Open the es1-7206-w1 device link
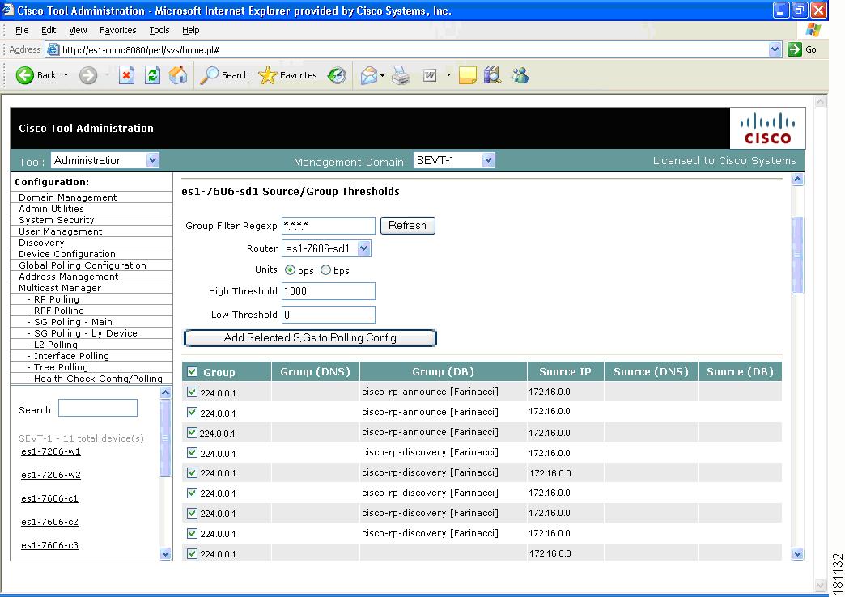845x597 pixels. (51, 451)
